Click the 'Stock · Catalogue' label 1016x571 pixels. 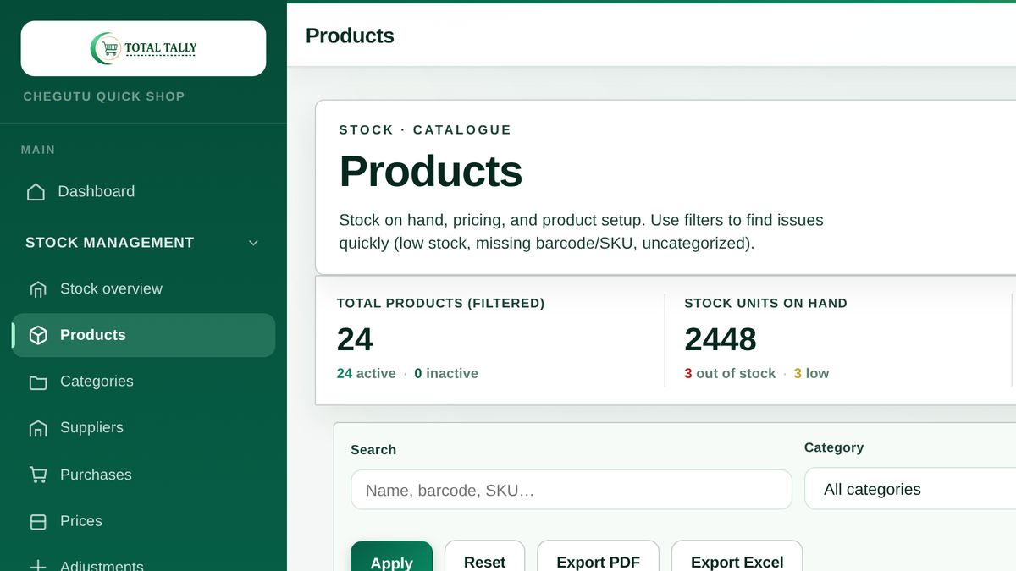click(425, 129)
